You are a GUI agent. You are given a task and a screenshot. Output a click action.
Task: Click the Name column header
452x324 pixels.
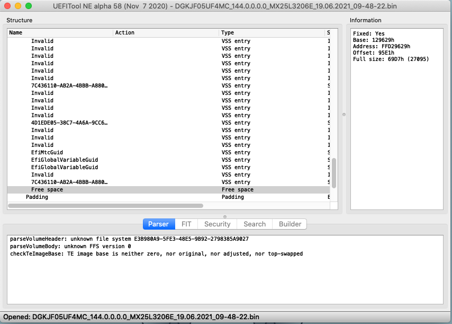(x=60, y=33)
